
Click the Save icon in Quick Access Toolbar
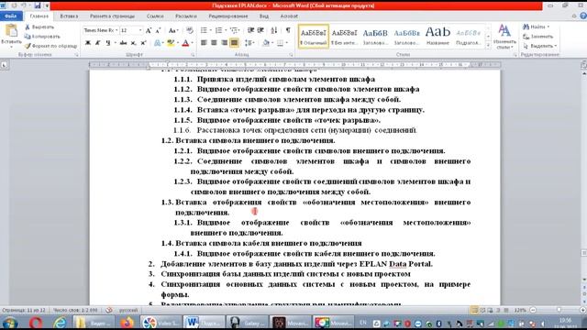click(38, 5)
